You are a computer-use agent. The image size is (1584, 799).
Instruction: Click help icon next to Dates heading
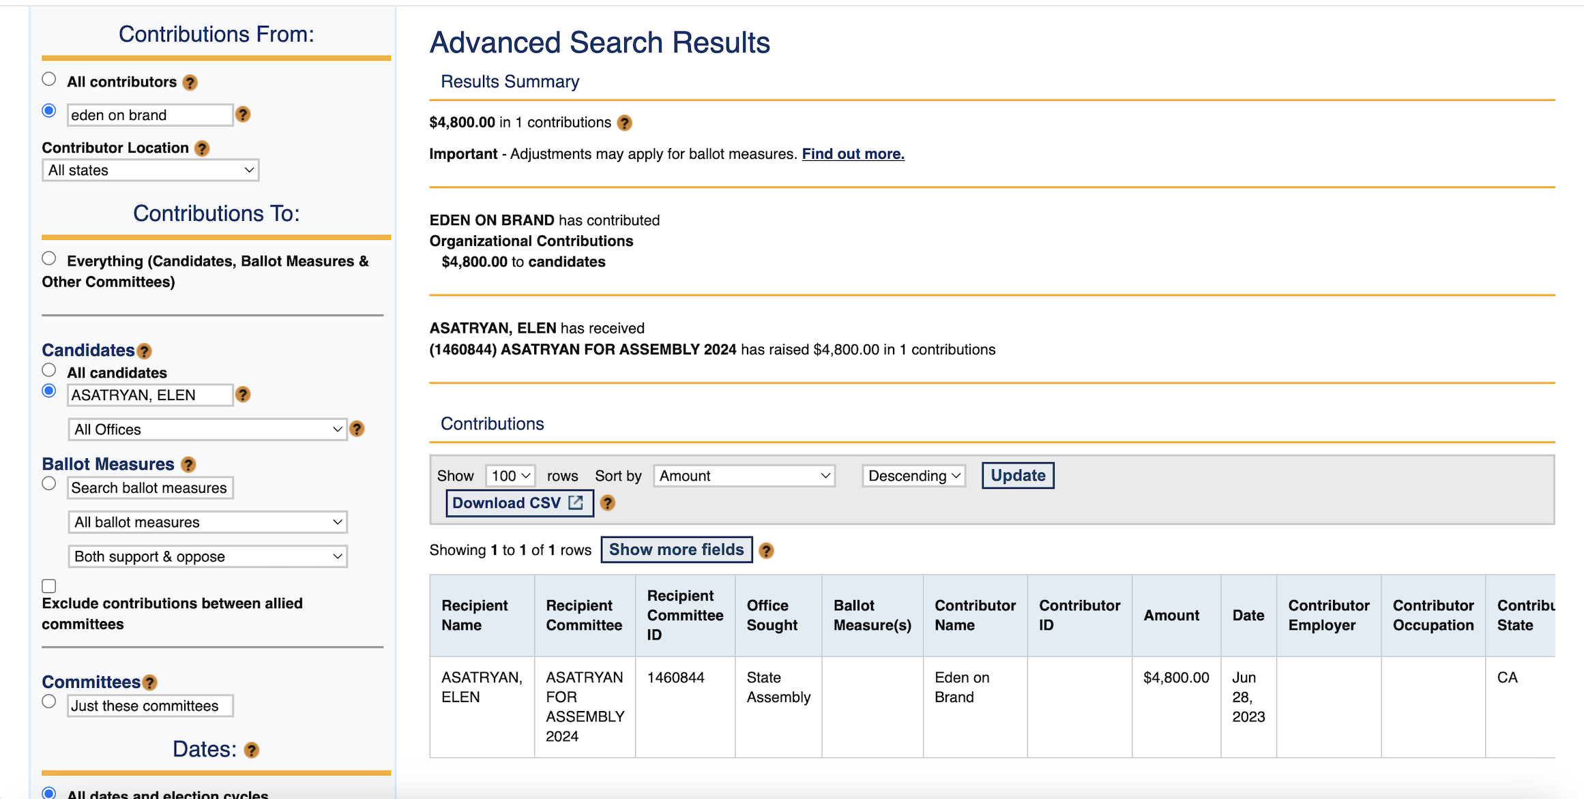[252, 750]
